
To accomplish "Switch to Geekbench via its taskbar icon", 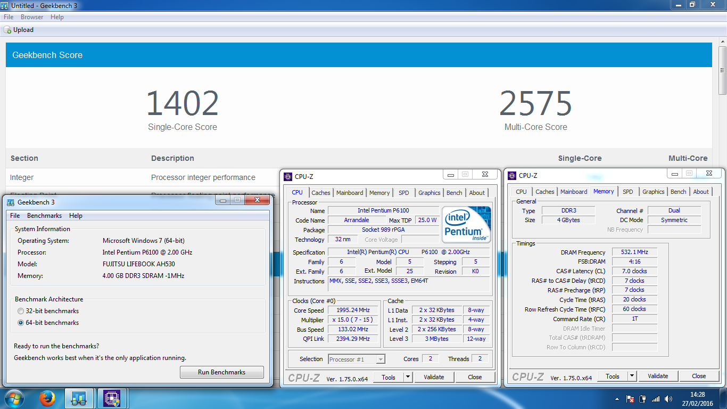I will tap(79, 398).
